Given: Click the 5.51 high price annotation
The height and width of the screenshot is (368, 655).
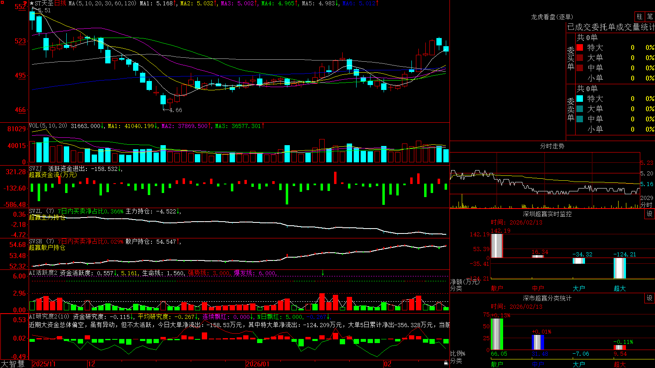Looking at the screenshot, I should (x=43, y=11).
